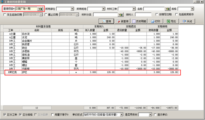Click lookup icon beside 材料分类 field
This screenshot has width=205, height=120.
tap(121, 14)
